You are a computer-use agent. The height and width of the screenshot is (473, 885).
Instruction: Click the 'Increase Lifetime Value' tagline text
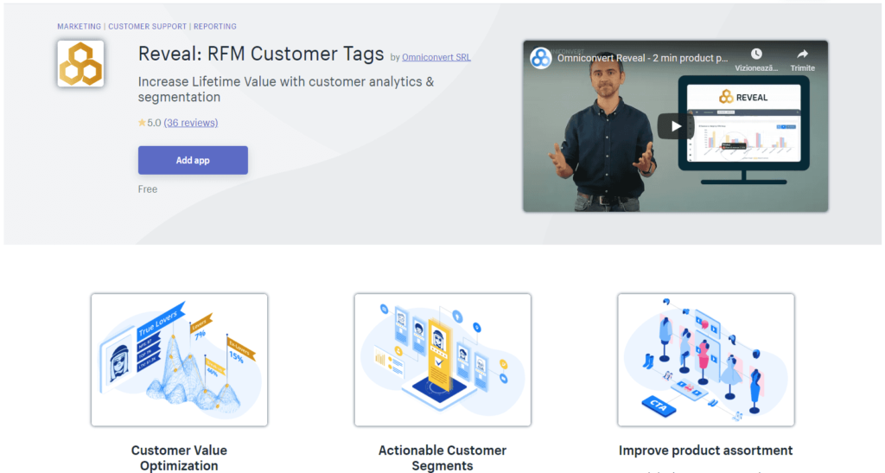coord(286,89)
